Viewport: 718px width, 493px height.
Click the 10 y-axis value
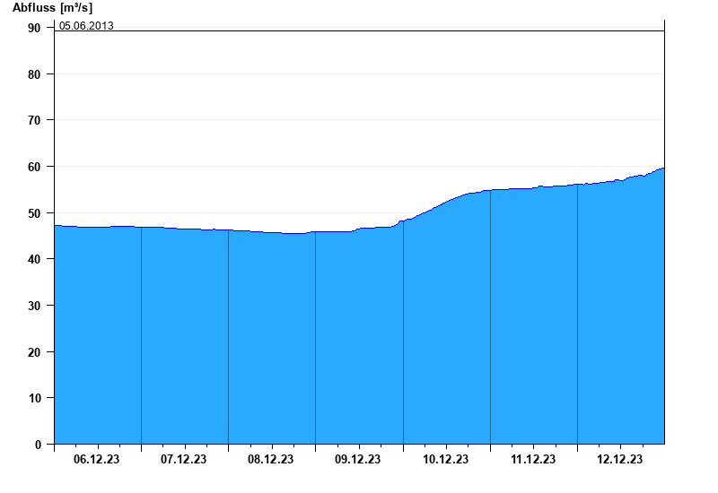(35, 398)
